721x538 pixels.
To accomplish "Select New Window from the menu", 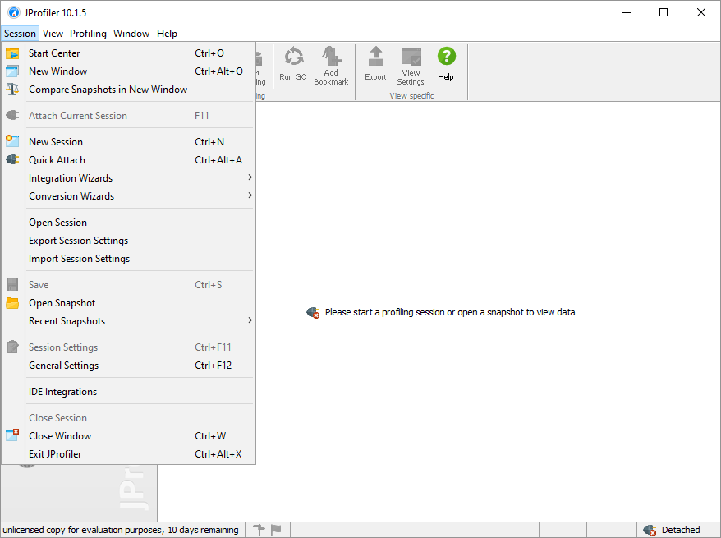I will [128, 71].
